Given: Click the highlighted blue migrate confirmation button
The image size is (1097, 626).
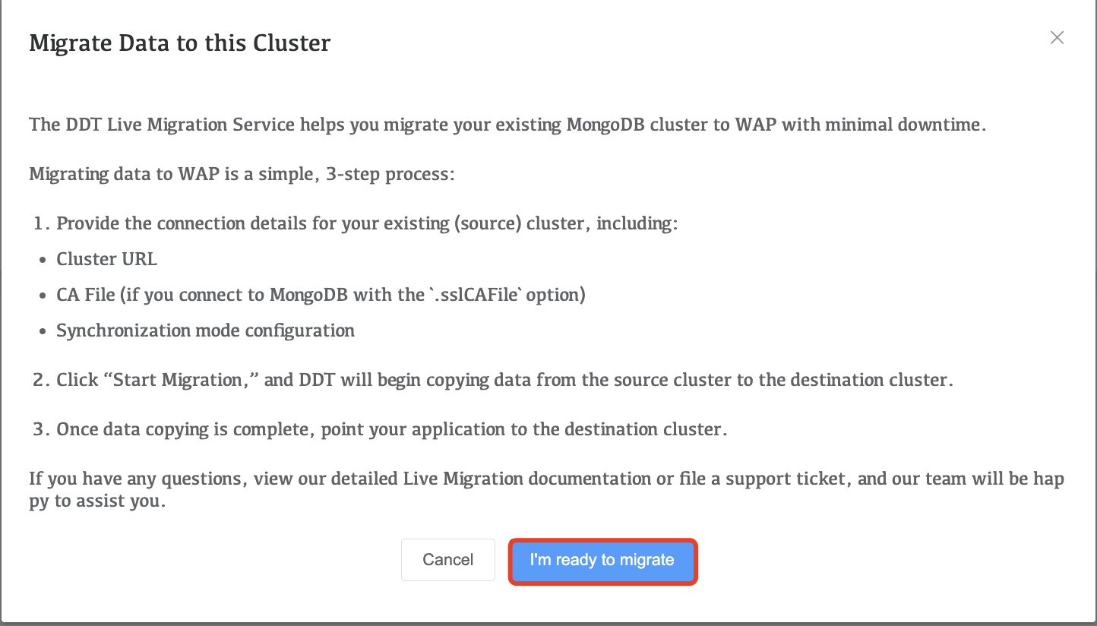Looking at the screenshot, I should click(x=602, y=560).
